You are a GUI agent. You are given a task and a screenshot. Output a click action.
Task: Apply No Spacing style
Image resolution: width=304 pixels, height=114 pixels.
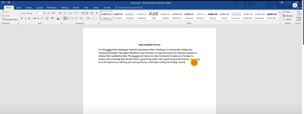click(118, 16)
